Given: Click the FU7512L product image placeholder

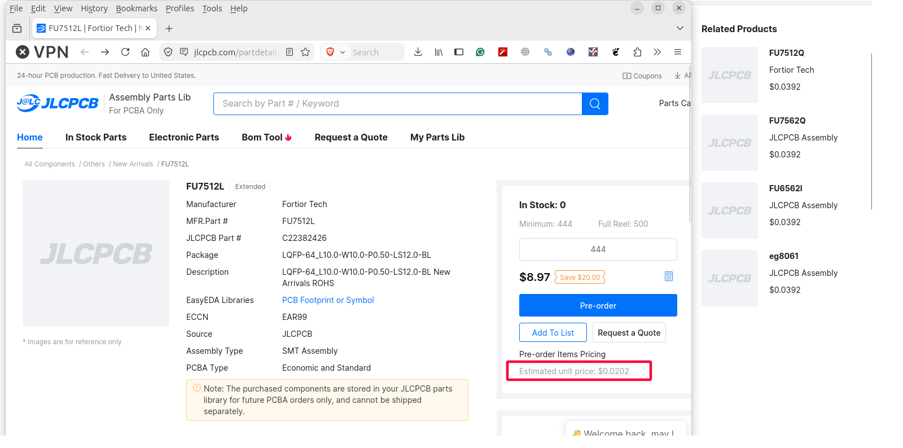Looking at the screenshot, I should 96,253.
